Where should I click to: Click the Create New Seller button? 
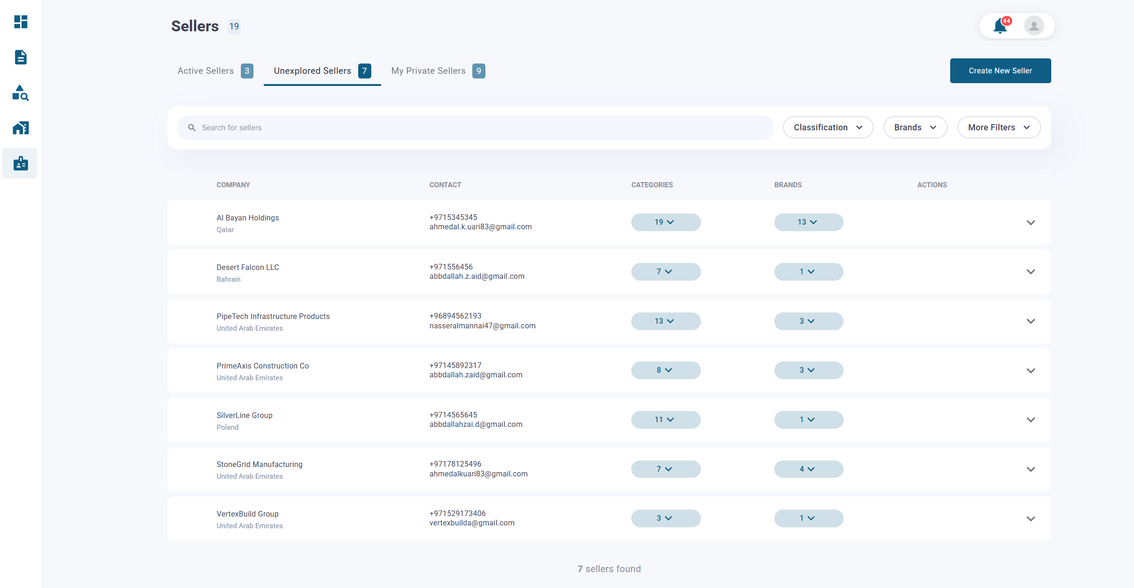pos(1000,71)
